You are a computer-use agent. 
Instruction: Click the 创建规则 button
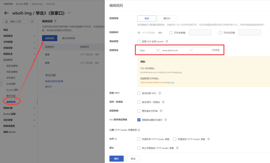(x=50, y=38)
